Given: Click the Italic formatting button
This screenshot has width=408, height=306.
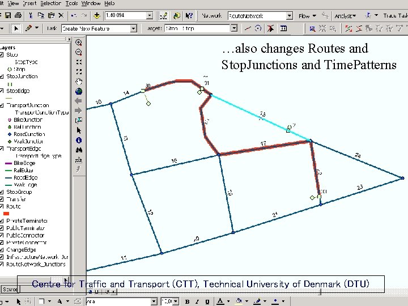Looking at the screenshot, I should click(197, 302).
